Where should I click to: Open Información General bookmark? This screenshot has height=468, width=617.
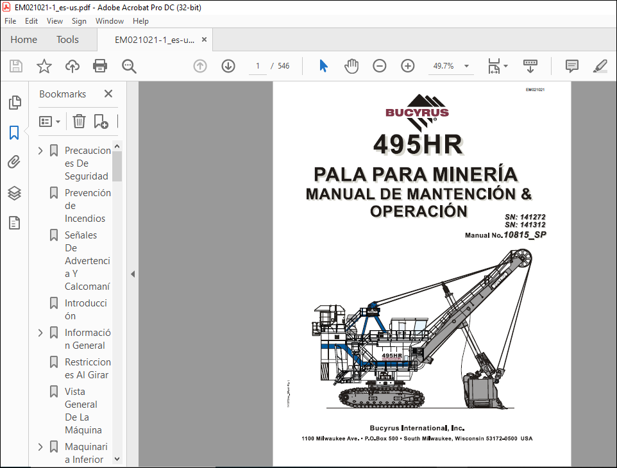click(x=87, y=339)
